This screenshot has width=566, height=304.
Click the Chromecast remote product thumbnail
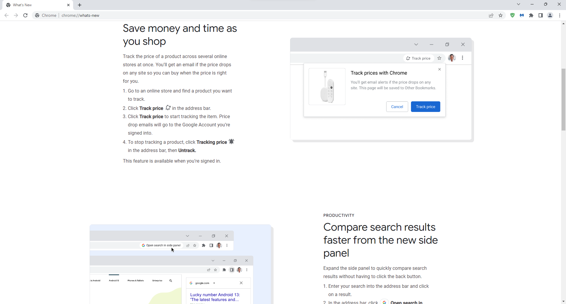[x=327, y=87]
